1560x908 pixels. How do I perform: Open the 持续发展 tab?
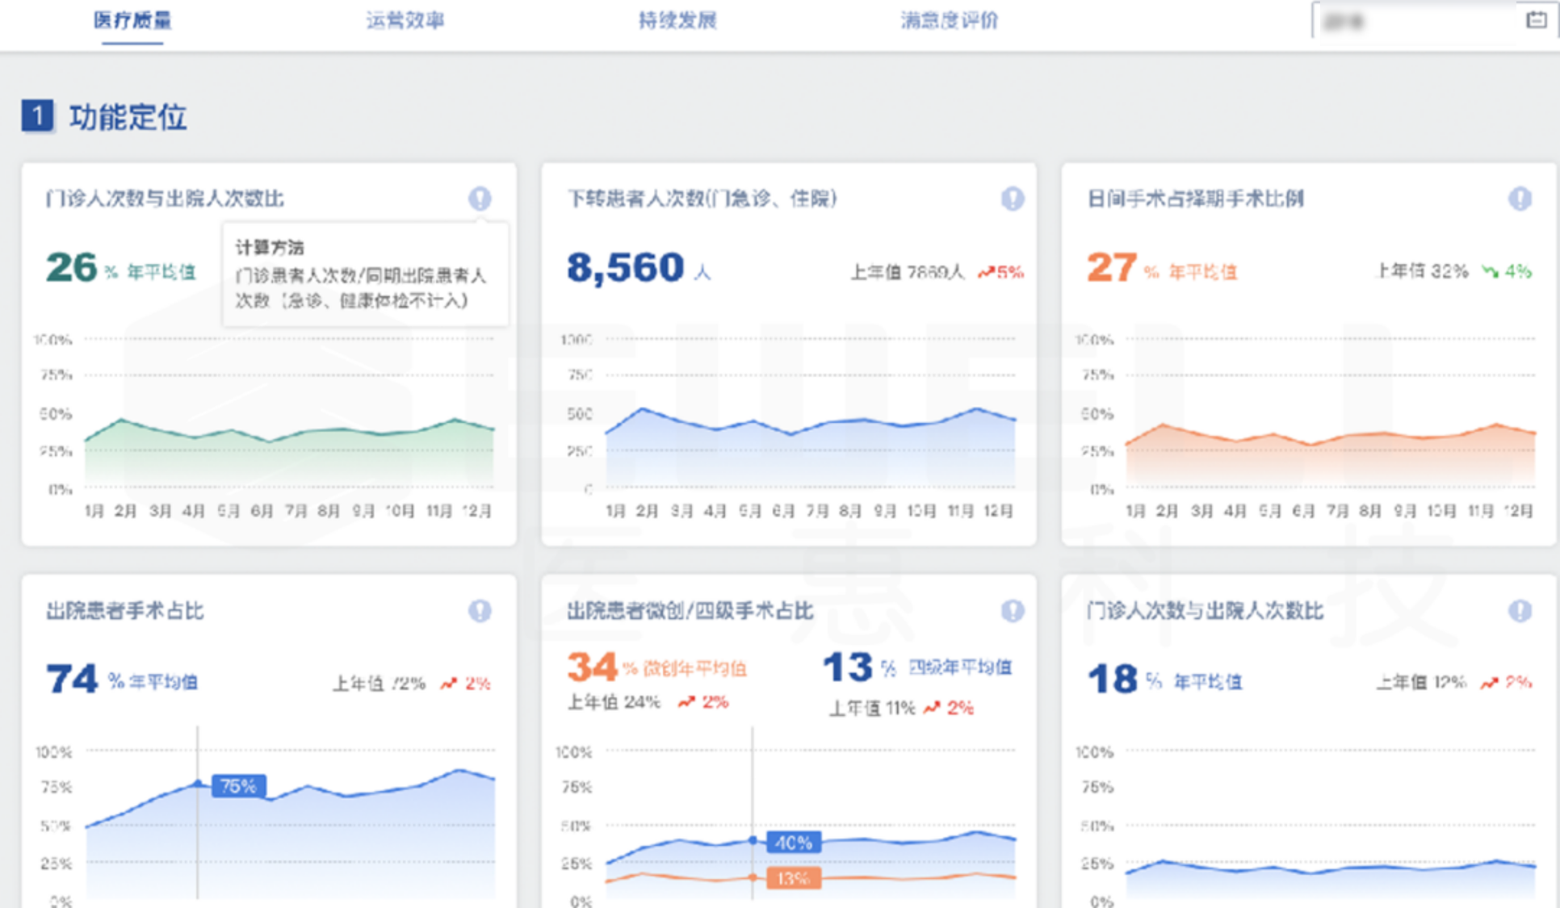point(677,20)
